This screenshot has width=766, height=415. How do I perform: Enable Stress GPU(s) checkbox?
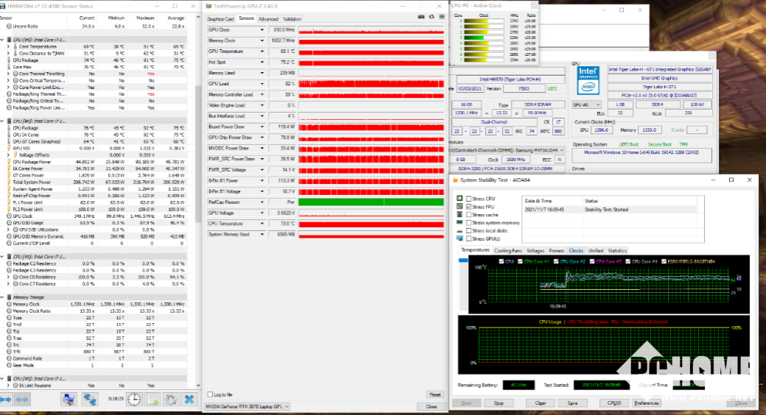[469, 238]
